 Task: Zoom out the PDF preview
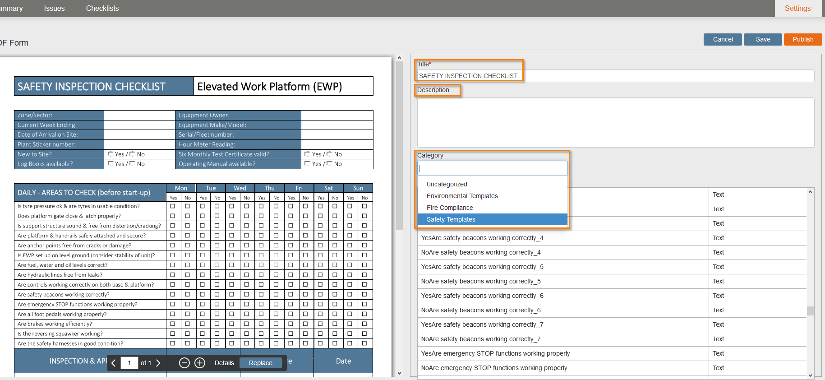point(184,363)
